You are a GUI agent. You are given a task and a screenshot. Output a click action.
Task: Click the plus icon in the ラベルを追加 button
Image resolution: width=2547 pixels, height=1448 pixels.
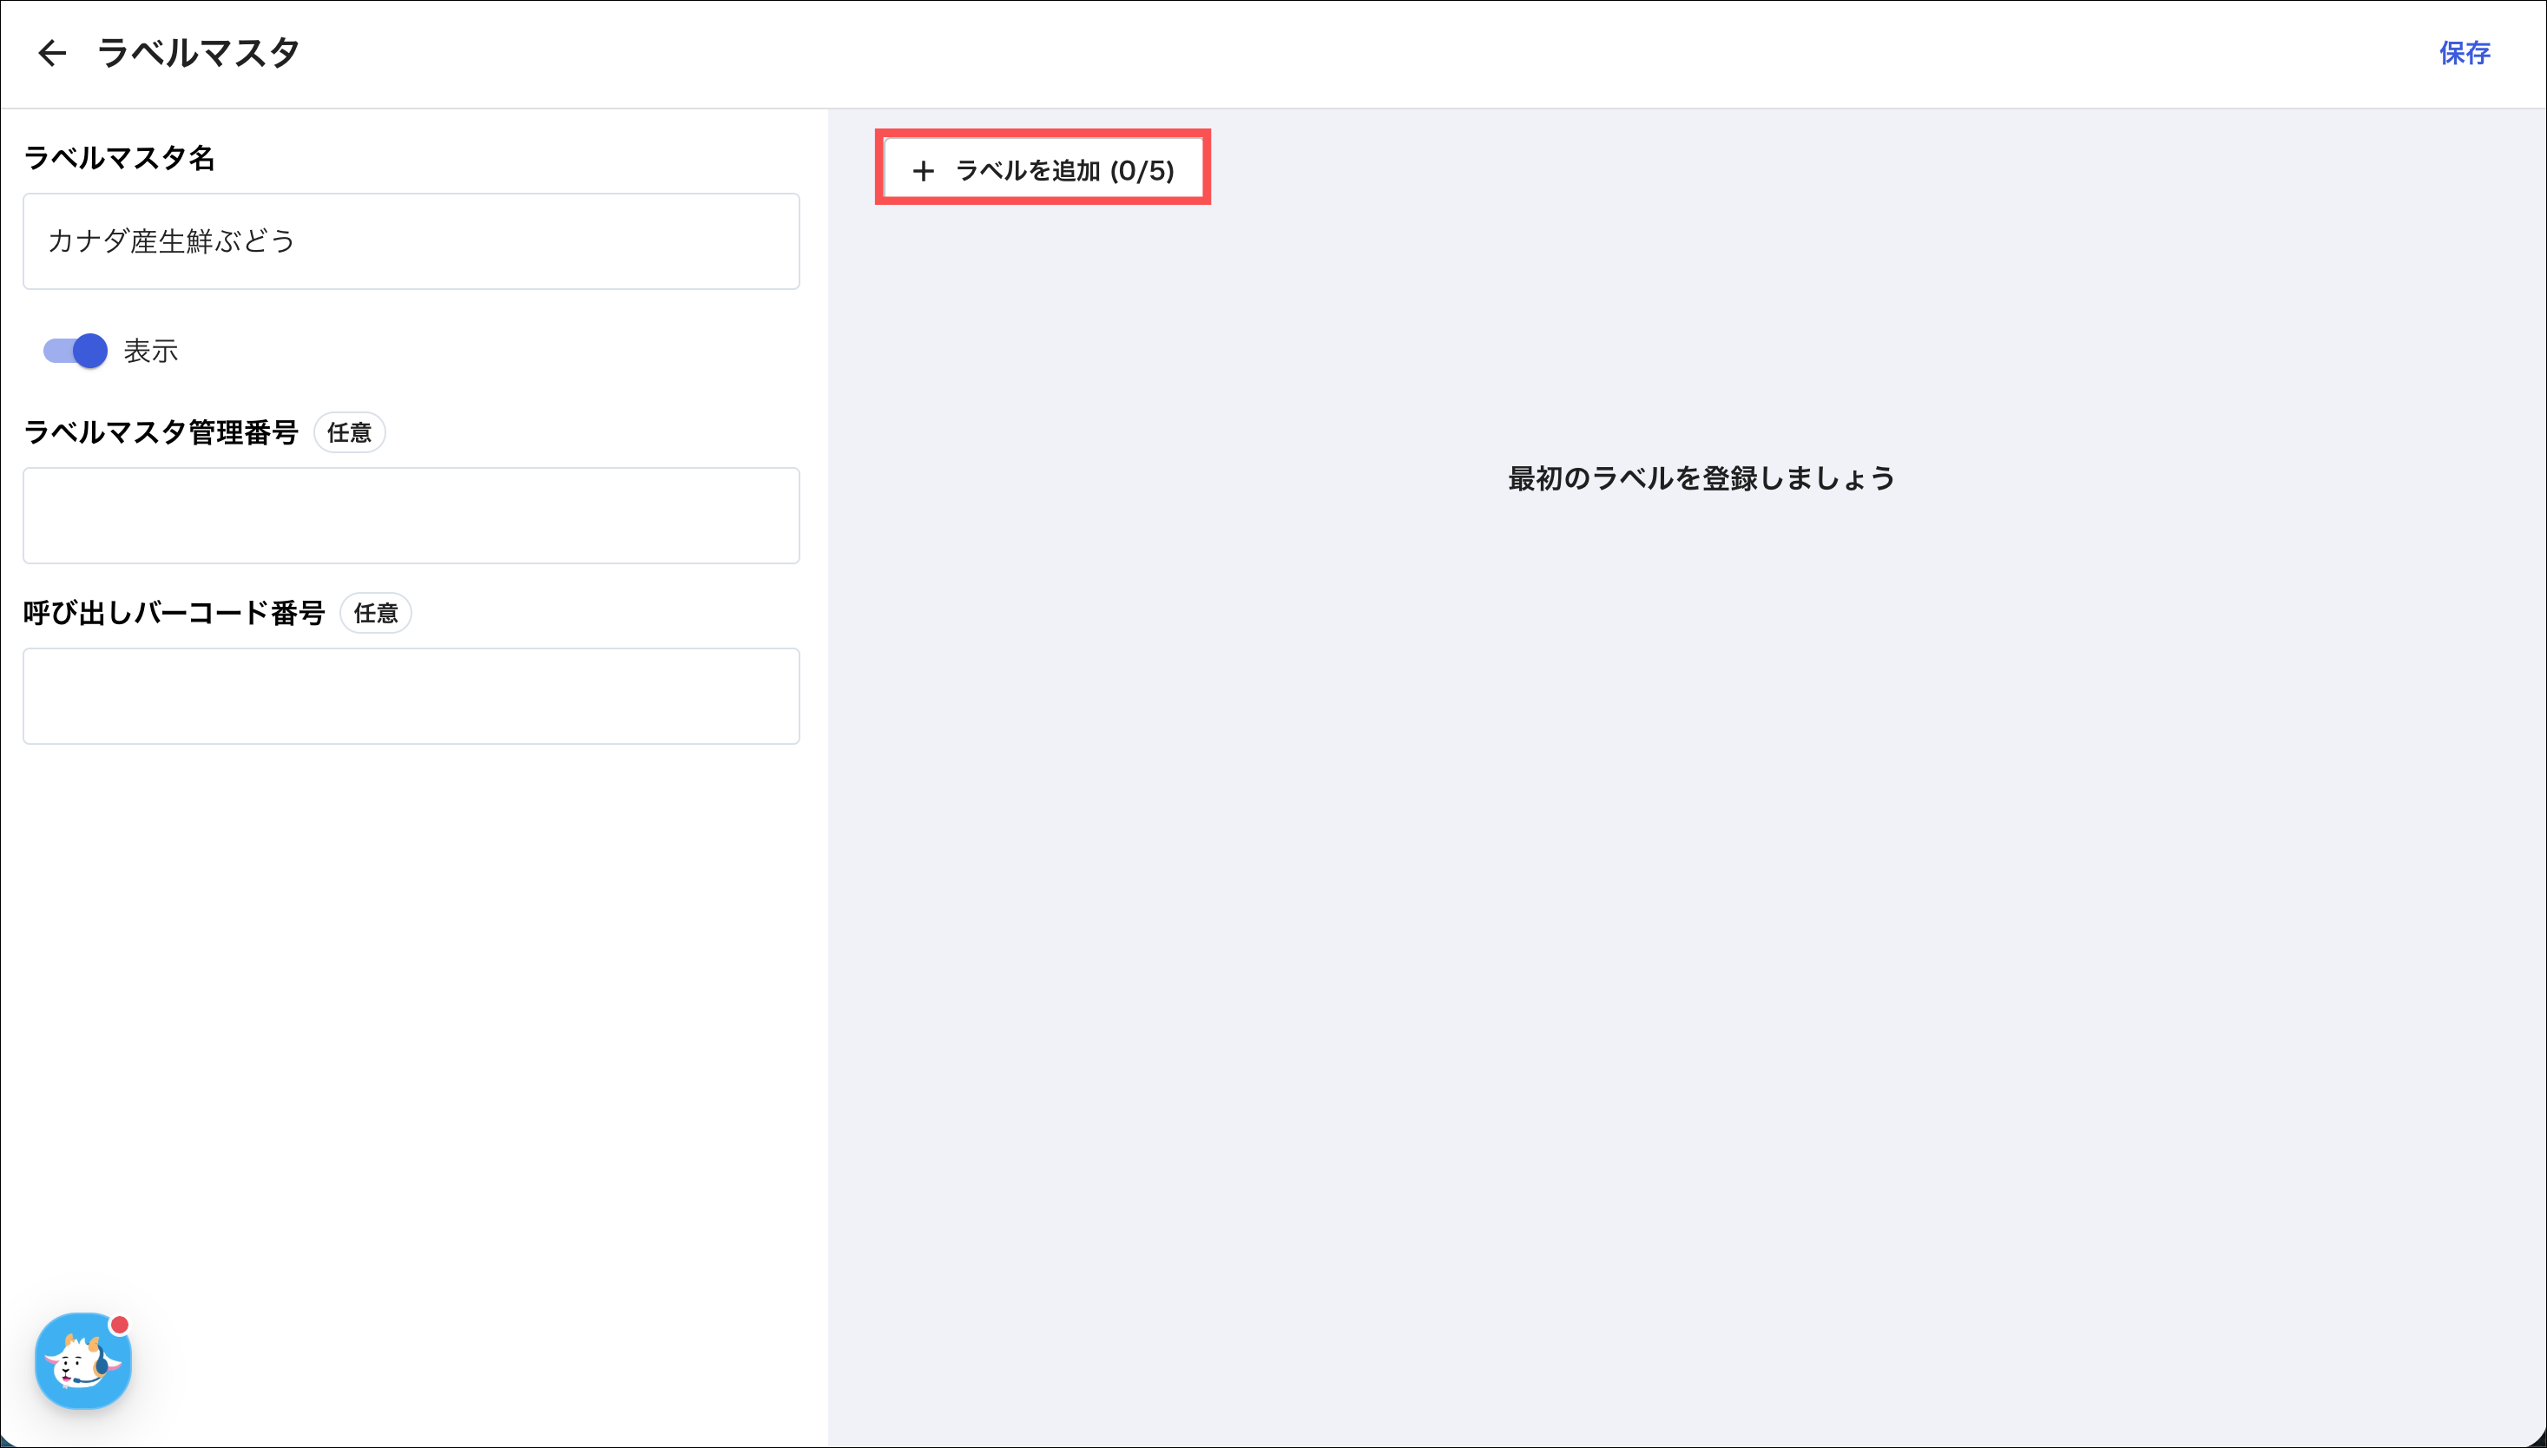[923, 171]
